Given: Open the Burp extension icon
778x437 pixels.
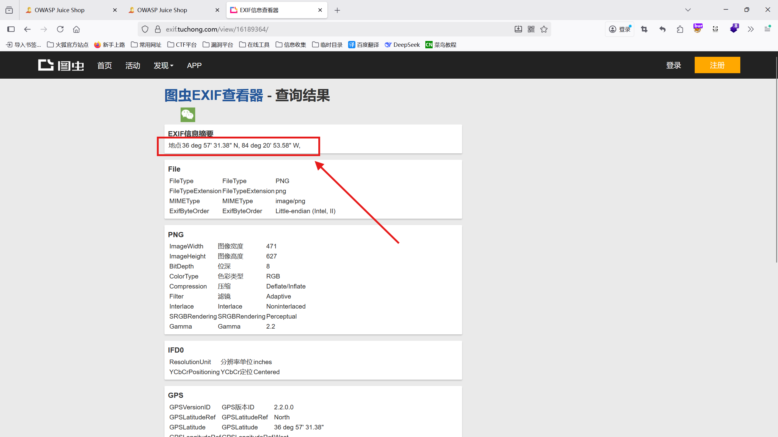Looking at the screenshot, I should (x=698, y=29).
